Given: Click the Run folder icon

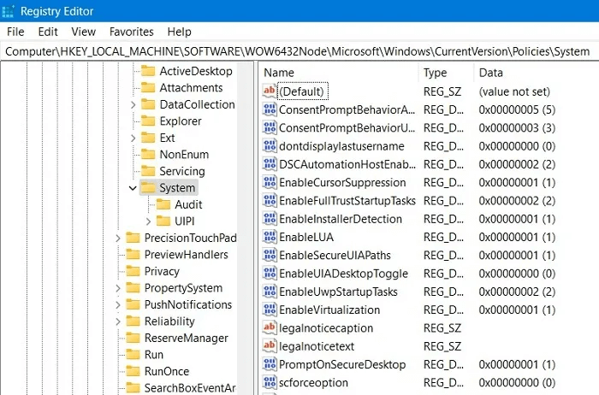Looking at the screenshot, I should click(x=133, y=355).
